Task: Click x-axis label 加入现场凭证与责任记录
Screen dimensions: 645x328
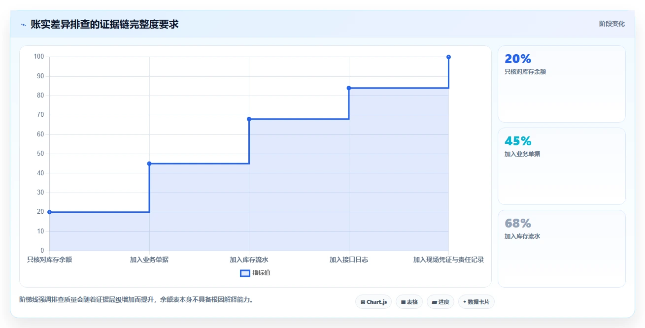Action: (448, 260)
